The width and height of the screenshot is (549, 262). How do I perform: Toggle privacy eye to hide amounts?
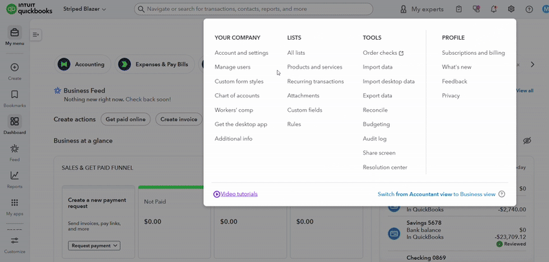527,141
